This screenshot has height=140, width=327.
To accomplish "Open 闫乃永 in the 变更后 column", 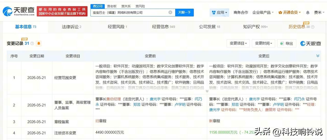I will (299, 99).
